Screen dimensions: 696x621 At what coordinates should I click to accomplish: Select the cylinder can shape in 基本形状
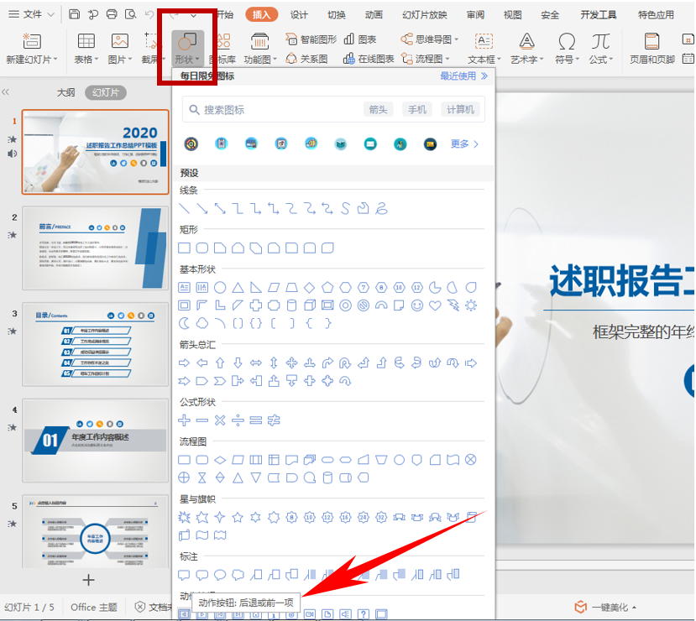point(291,305)
